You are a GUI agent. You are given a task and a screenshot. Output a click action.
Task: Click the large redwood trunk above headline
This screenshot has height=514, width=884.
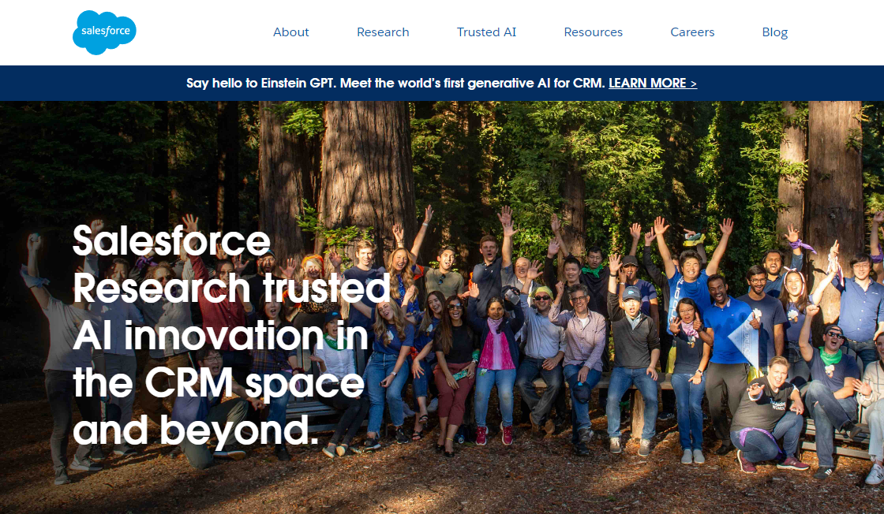(x=368, y=169)
